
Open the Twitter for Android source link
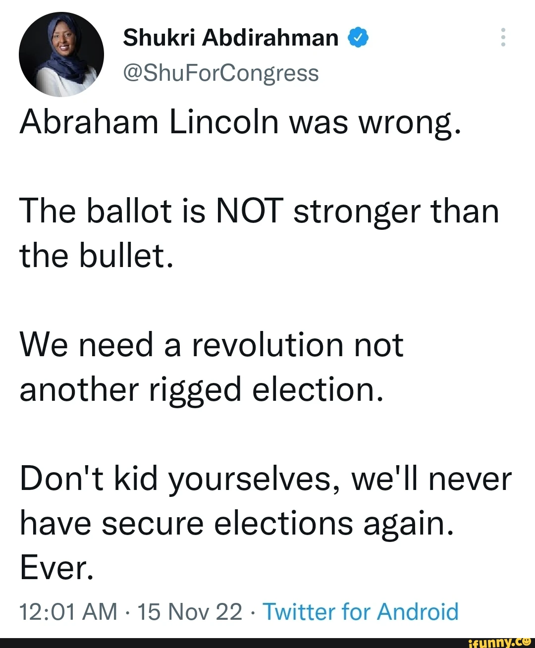click(x=361, y=611)
